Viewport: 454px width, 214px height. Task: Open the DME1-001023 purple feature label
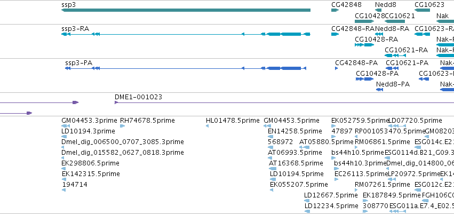pos(138,97)
